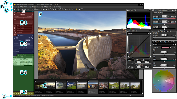
Task: Open the grid display toolbar icon
Action: click(49, 9)
